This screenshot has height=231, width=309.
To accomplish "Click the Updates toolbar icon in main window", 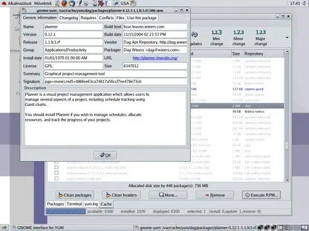I will [195, 38].
